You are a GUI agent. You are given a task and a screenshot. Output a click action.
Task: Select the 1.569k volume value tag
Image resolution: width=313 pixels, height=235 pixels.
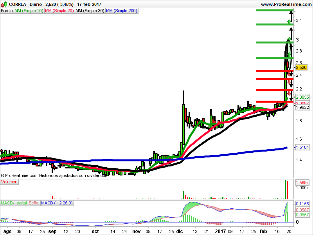click(302, 183)
